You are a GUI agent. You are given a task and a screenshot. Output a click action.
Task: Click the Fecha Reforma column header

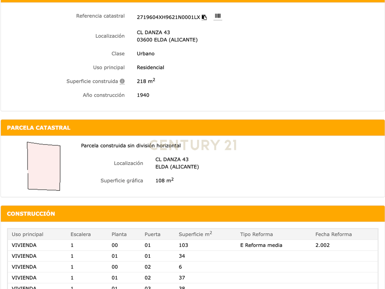point(333,234)
